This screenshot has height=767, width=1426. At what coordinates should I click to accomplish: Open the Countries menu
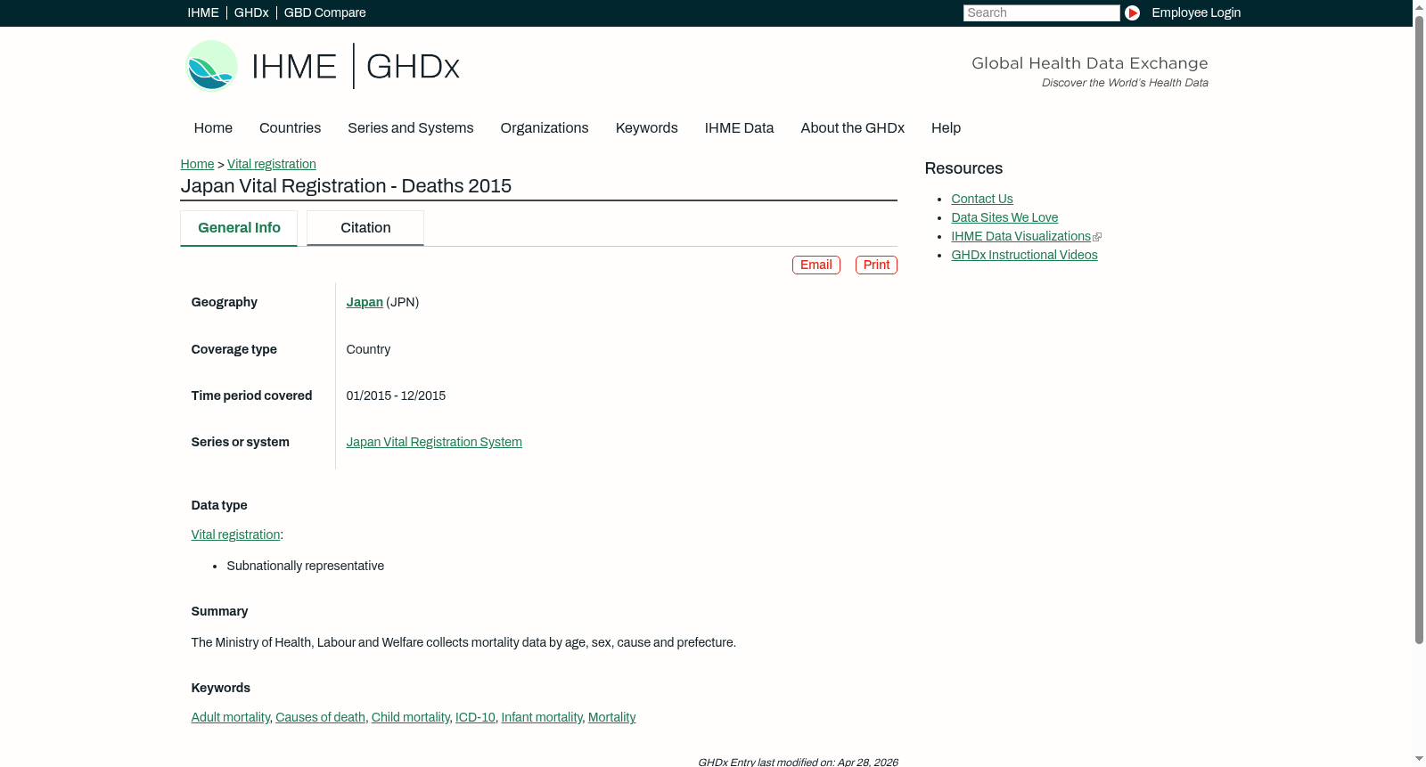(x=290, y=128)
